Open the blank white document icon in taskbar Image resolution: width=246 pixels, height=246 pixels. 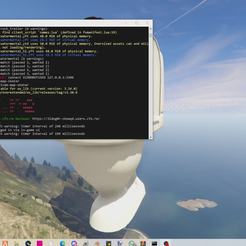[x=51, y=243]
